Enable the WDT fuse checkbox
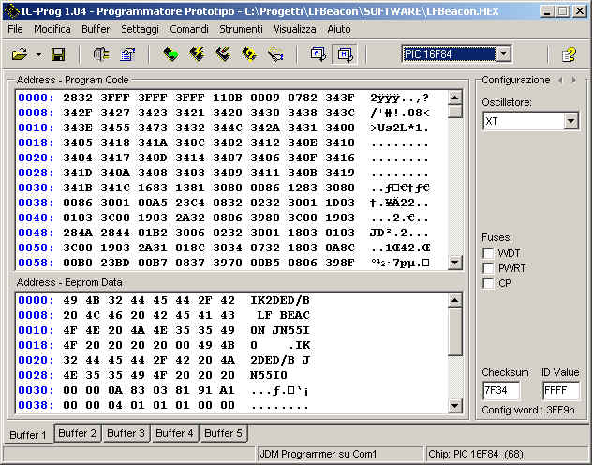 click(488, 253)
